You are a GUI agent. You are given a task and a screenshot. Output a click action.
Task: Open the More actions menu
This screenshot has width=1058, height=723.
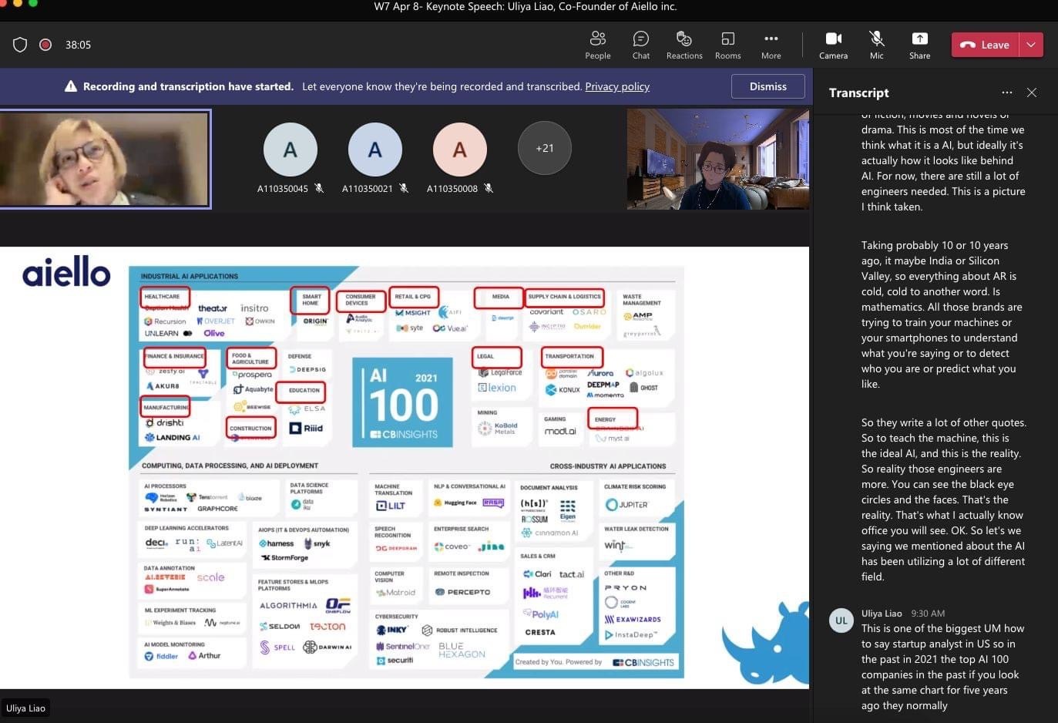pyautogui.click(x=771, y=45)
